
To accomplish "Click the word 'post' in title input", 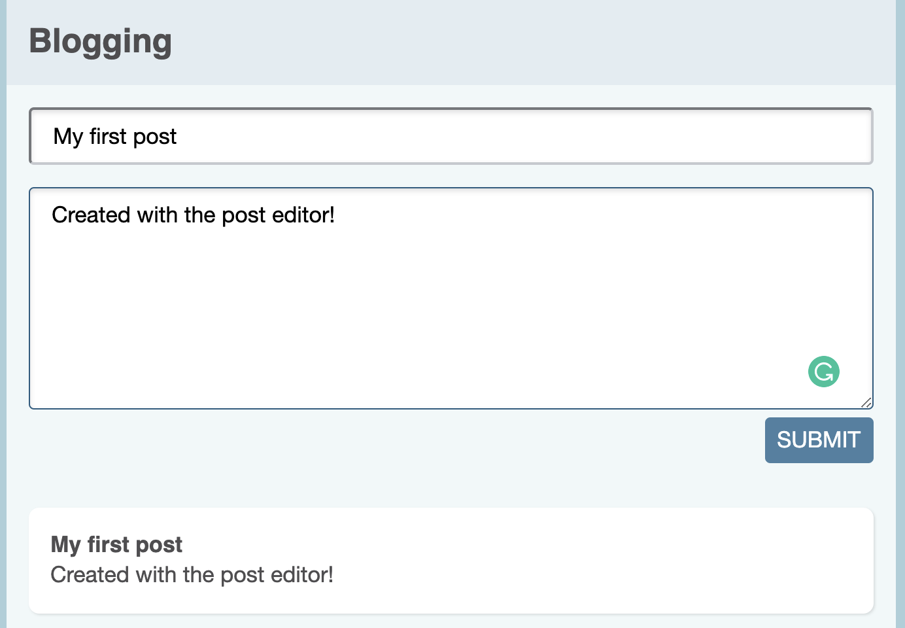I will tap(154, 137).
